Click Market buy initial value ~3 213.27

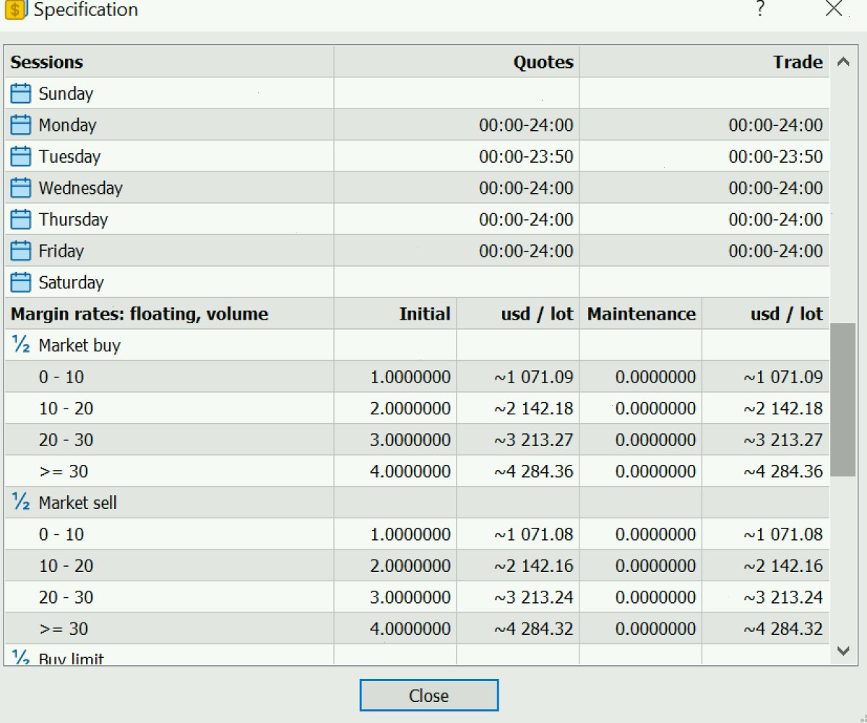[x=533, y=440]
